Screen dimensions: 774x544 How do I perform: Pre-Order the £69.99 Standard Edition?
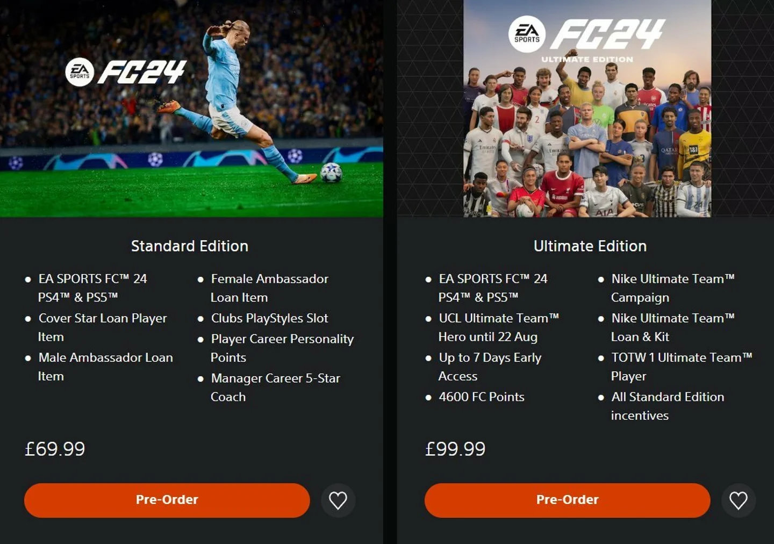pyautogui.click(x=167, y=500)
